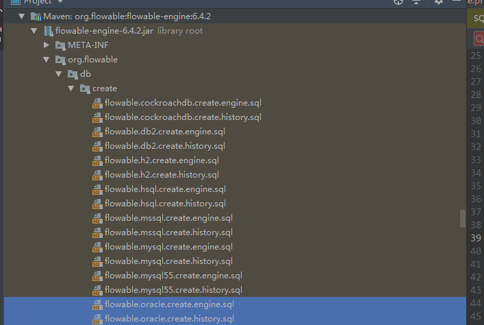Viewport: 484px width, 325px height.
Task: Select flowable.h2.create.engine.sql file
Action: (x=162, y=160)
